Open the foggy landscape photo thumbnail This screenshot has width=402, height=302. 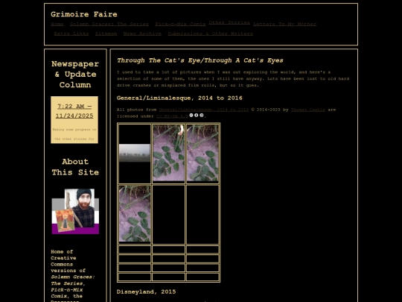135,153
